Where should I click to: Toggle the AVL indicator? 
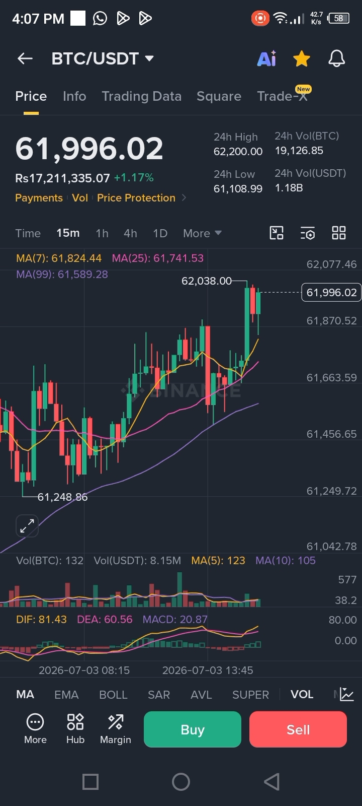coord(201,695)
